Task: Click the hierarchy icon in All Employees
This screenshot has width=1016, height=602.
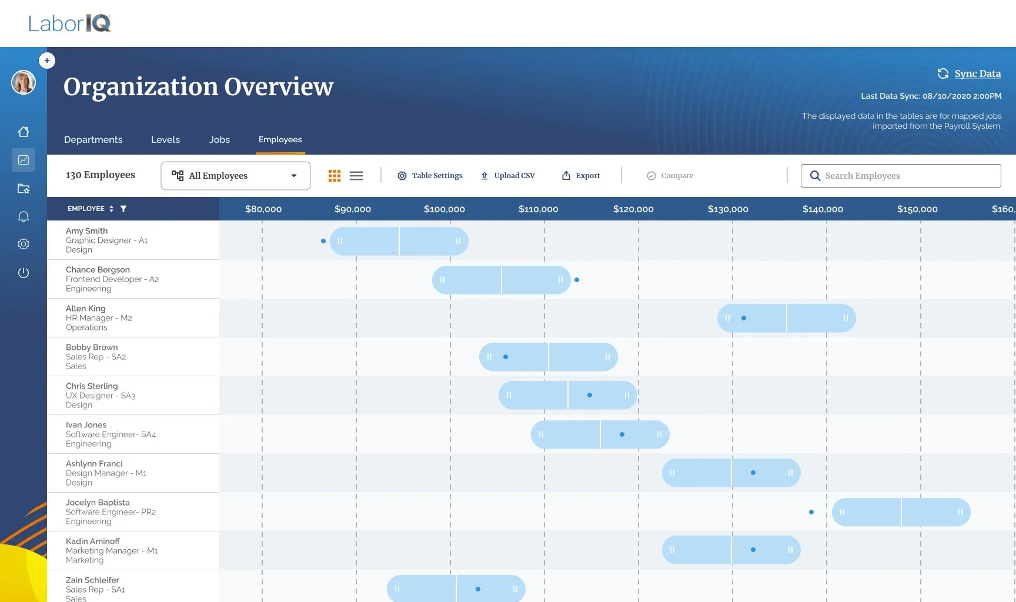Action: pos(178,175)
